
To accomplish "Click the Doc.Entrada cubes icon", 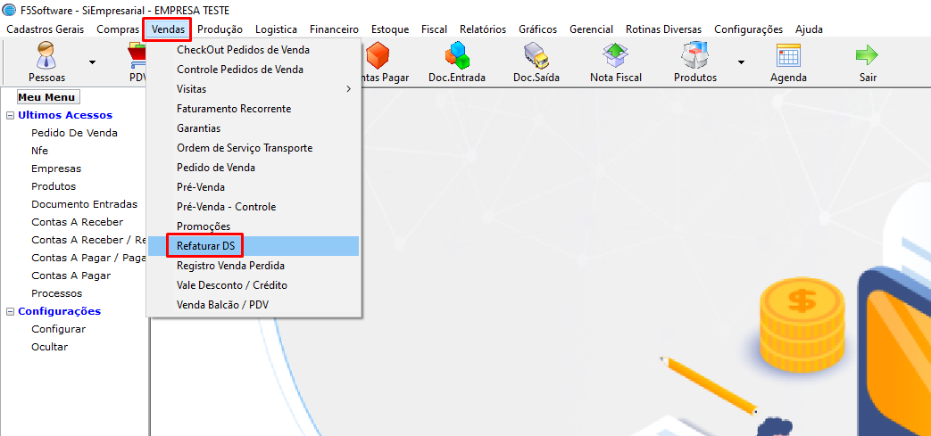I will 457,55.
